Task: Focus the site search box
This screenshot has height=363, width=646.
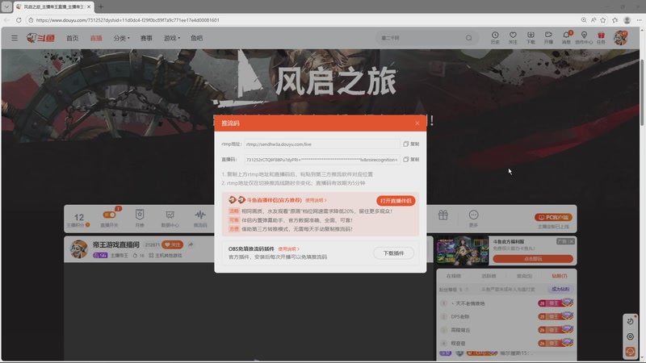Action: tap(420, 38)
